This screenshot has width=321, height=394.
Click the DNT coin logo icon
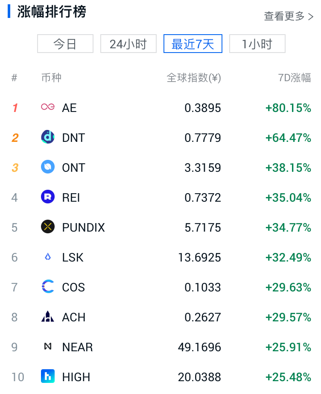(48, 137)
